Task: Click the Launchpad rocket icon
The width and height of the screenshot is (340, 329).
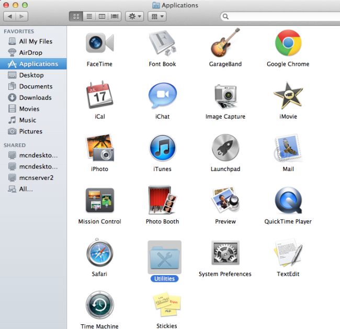Action: [x=225, y=148]
